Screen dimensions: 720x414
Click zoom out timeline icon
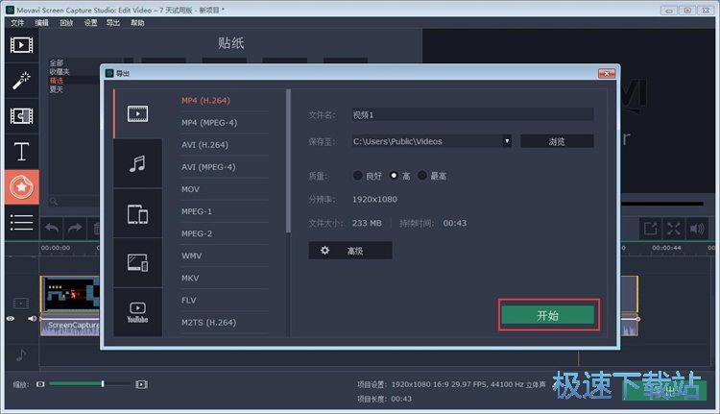click(x=40, y=384)
